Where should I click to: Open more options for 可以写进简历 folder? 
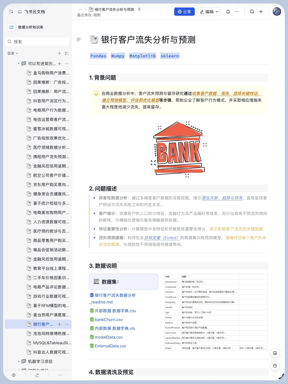[67, 64]
